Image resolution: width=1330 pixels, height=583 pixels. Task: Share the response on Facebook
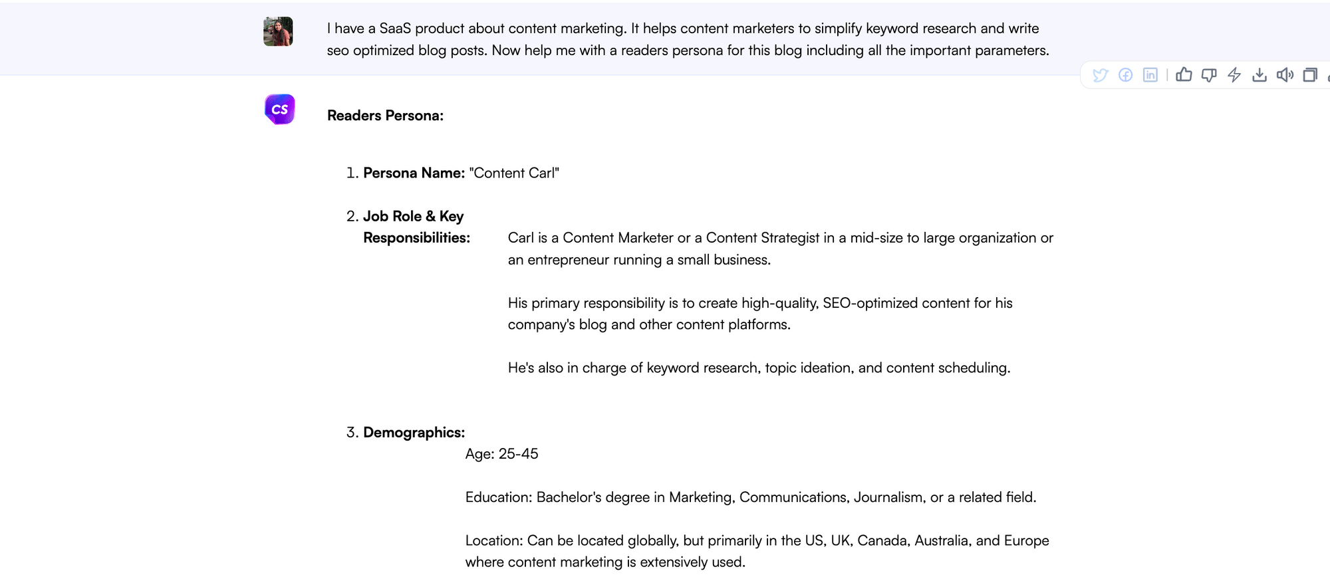click(1125, 74)
